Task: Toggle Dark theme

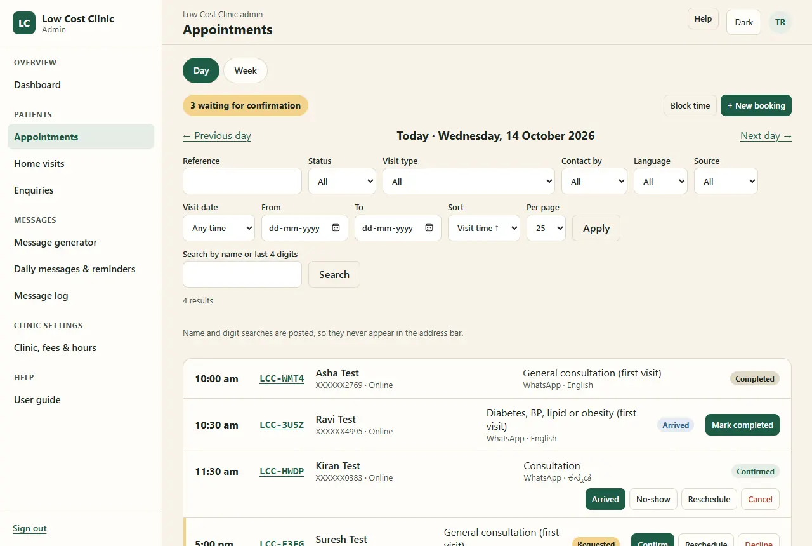Action: [x=743, y=22]
